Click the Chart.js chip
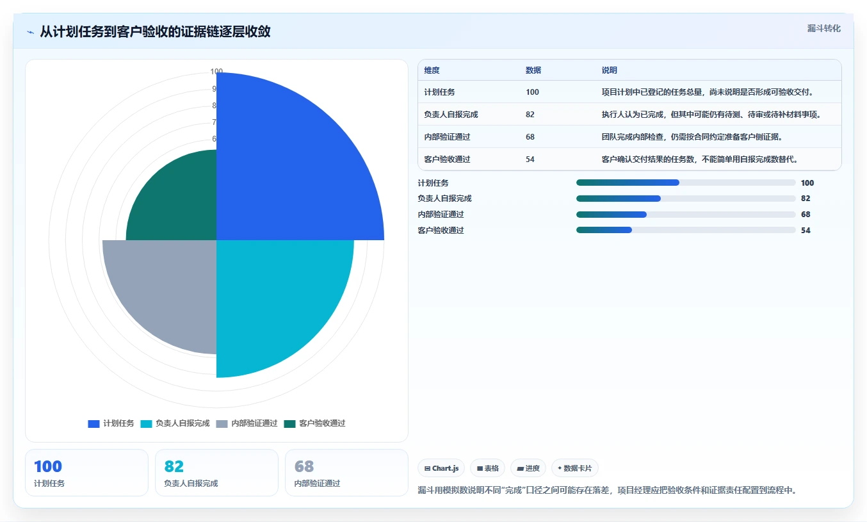This screenshot has width=867, height=522. point(441,468)
